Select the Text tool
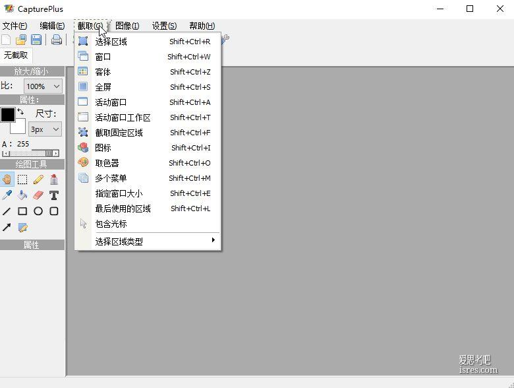Image resolution: width=514 pixels, height=388 pixels. (54, 195)
